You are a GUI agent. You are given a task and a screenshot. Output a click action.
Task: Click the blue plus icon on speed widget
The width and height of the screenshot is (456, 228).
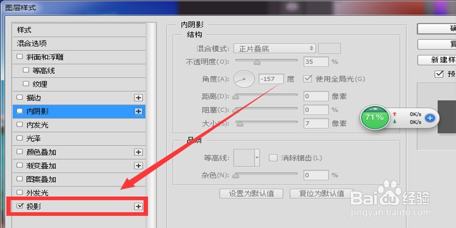[430, 118]
